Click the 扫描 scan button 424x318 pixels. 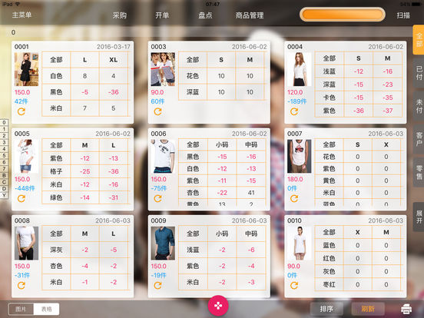pos(403,15)
